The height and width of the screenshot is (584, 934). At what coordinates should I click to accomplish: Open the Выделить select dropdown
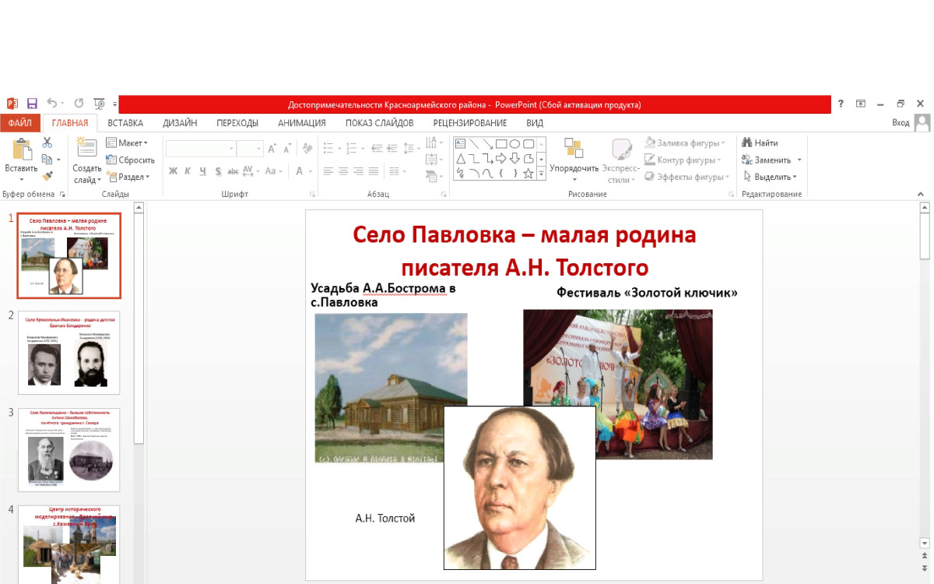point(769,177)
